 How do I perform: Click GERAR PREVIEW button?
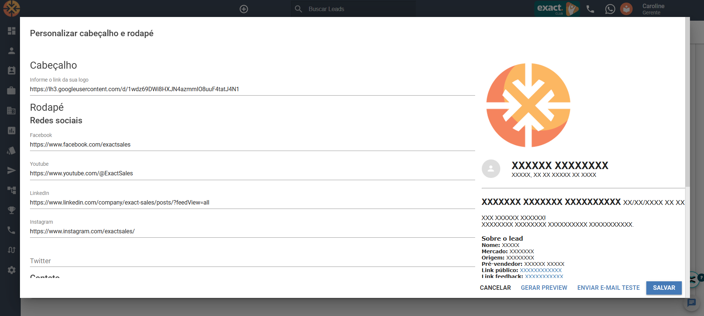coord(544,288)
